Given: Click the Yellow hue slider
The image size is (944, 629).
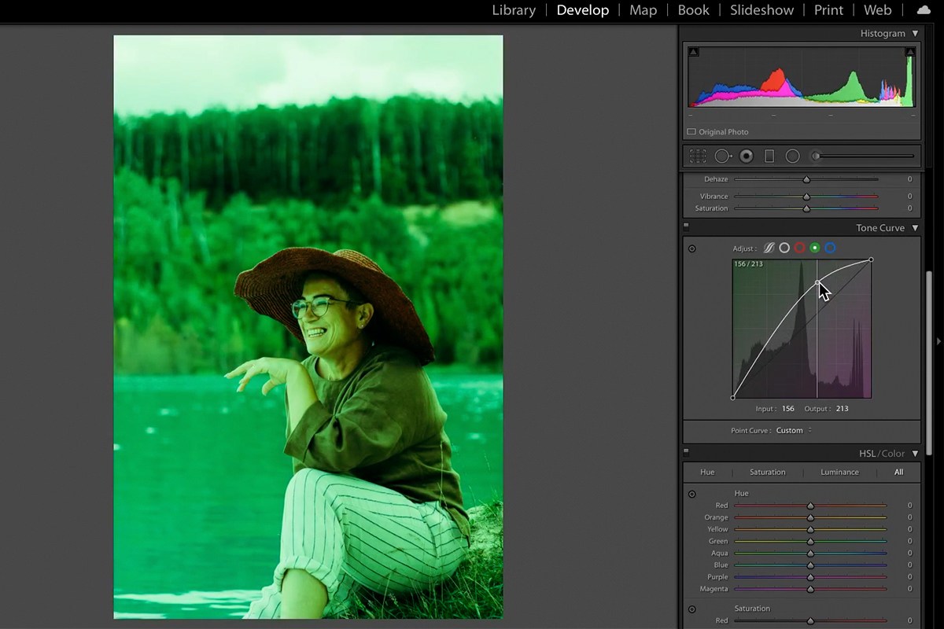Looking at the screenshot, I should click(x=810, y=529).
